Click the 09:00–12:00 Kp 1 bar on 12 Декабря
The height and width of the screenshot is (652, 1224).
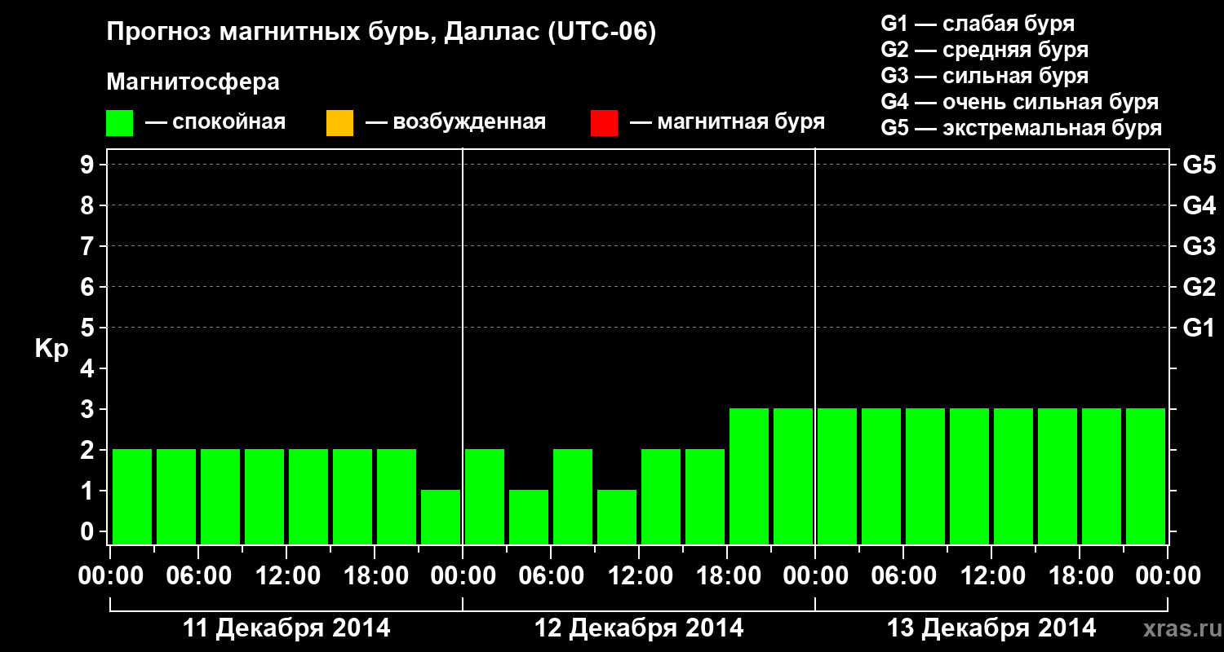pos(617,517)
